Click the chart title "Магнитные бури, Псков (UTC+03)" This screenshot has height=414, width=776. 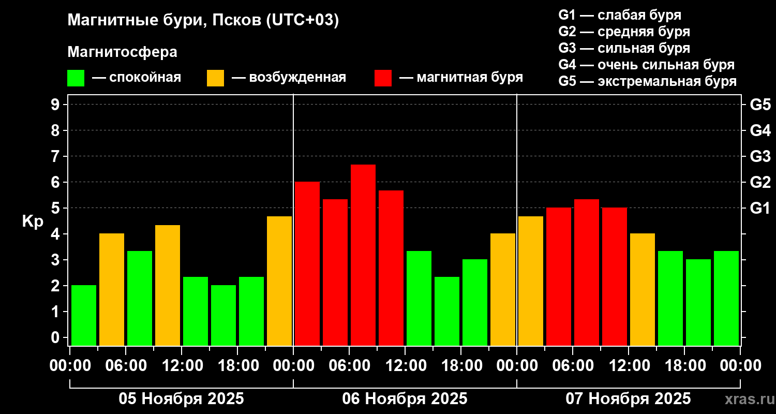click(x=203, y=21)
